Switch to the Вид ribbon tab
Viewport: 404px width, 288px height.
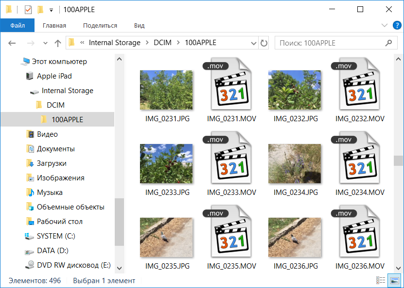[140, 26]
